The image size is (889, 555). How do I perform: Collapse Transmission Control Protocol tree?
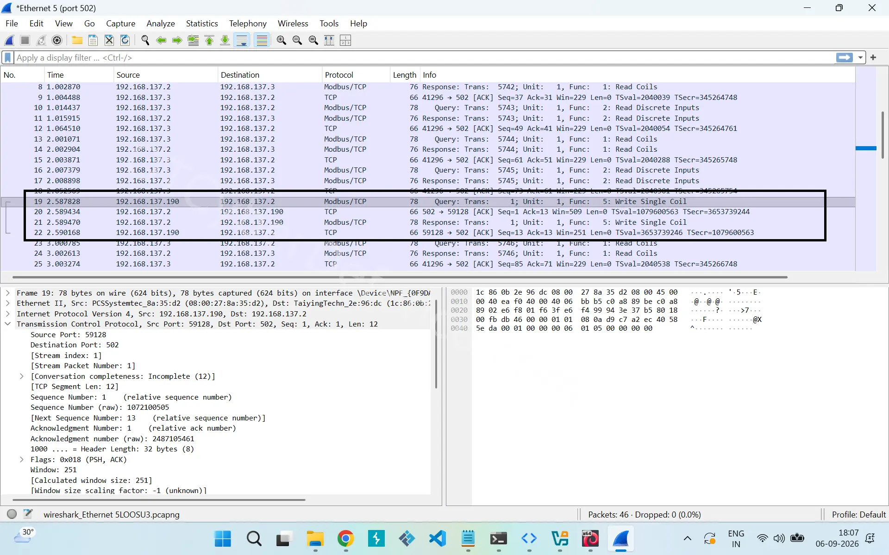point(8,324)
